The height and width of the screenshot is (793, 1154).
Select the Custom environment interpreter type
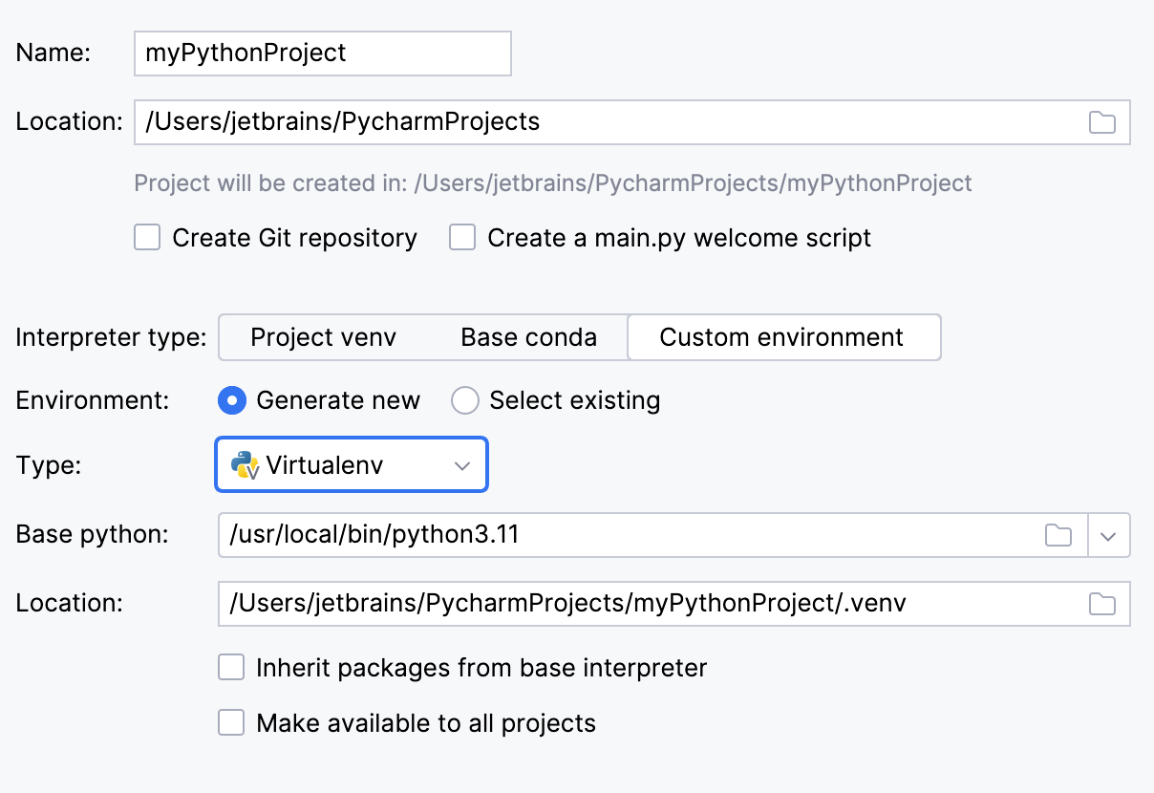tap(783, 337)
